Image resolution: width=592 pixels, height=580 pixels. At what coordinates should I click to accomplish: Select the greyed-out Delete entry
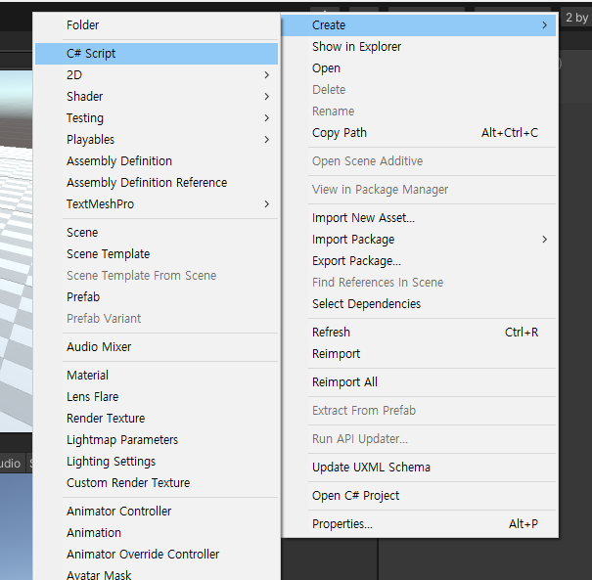[x=419, y=90]
